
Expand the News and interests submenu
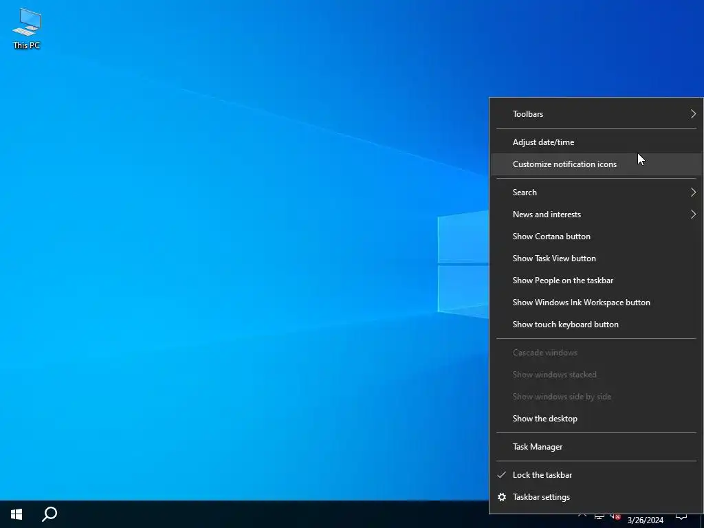(596, 214)
